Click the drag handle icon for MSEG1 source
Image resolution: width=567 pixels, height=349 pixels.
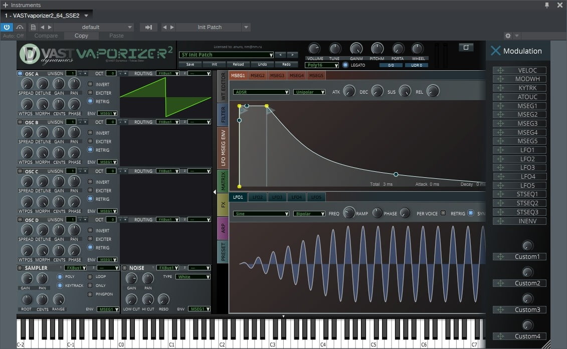[500, 106]
